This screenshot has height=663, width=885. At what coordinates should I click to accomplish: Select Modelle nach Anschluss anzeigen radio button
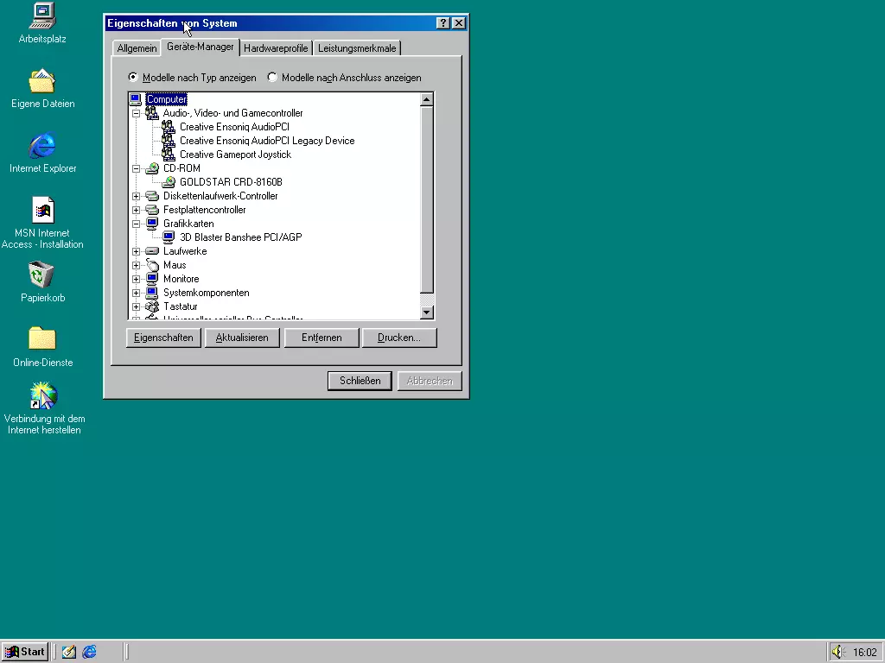click(272, 77)
